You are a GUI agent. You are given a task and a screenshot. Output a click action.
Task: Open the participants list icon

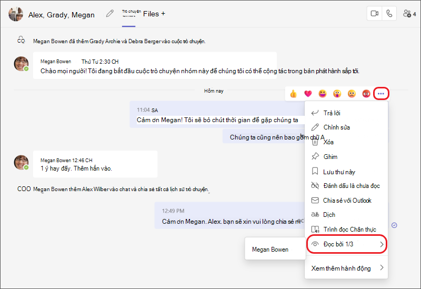tap(409, 14)
